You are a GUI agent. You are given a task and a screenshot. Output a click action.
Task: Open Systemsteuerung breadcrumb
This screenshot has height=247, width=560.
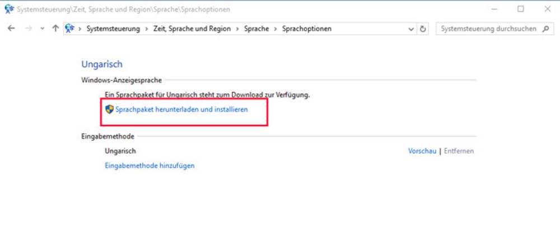pyautogui.click(x=113, y=29)
